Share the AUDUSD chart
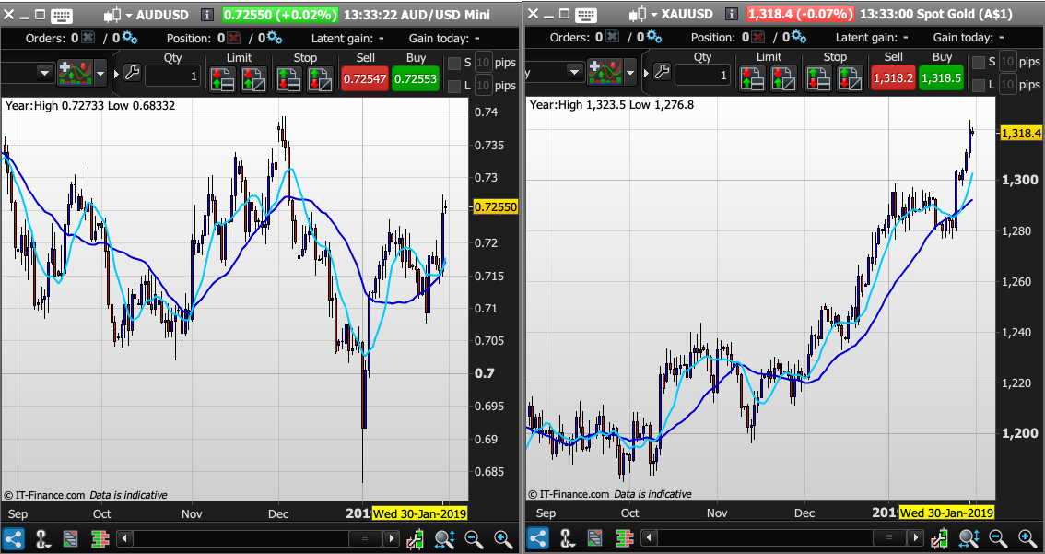The width and height of the screenshot is (1045, 554). (x=13, y=538)
